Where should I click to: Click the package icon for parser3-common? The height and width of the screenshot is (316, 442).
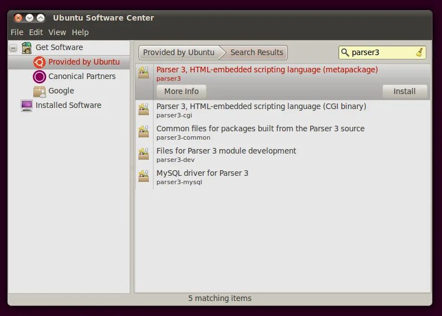[144, 131]
